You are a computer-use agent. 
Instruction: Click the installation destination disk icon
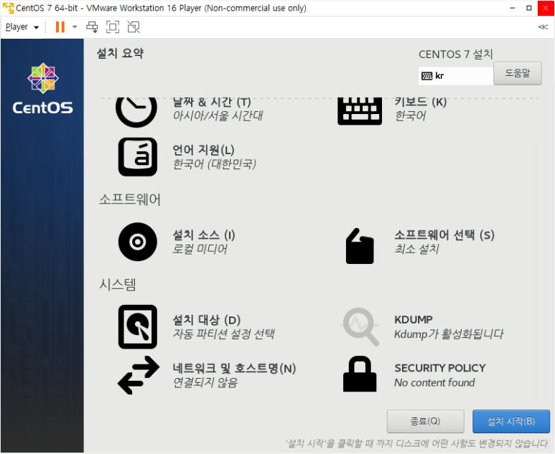138,327
